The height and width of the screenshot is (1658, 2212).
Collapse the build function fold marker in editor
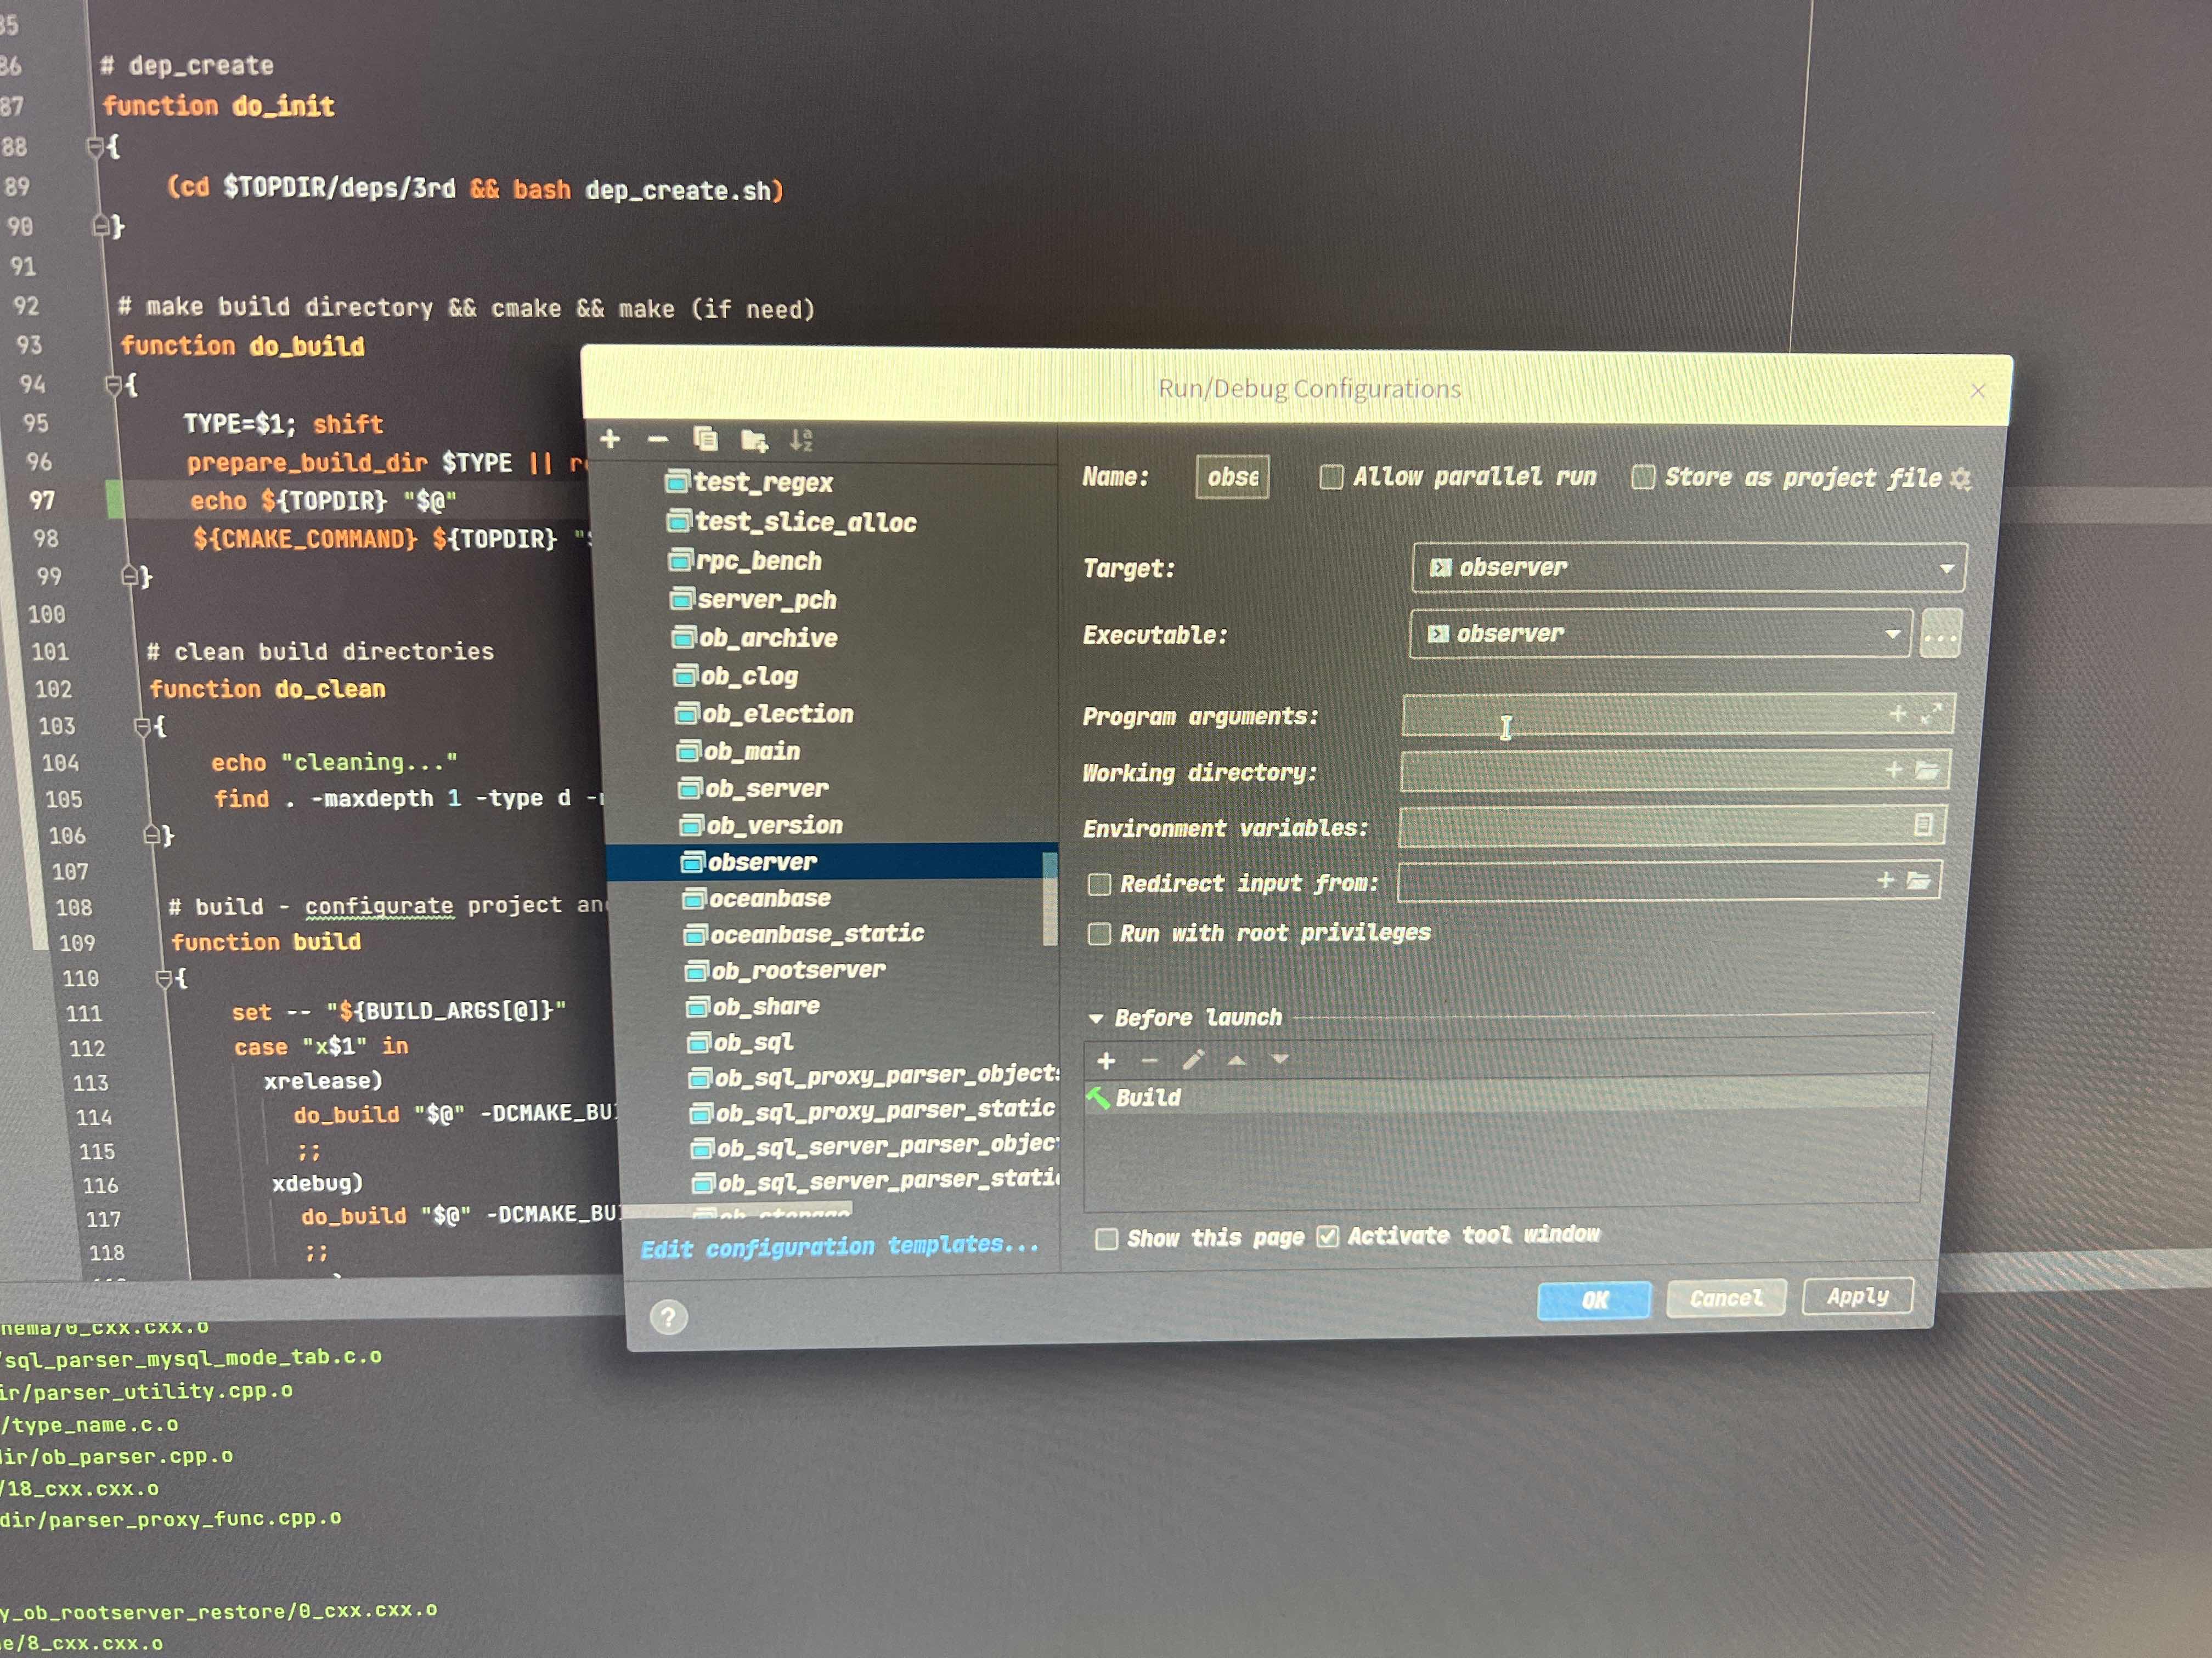164,979
